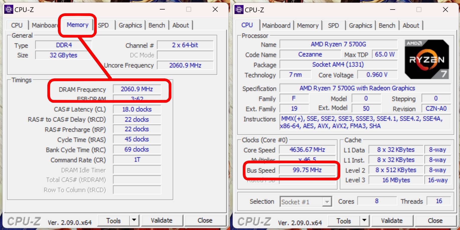The image size is (460, 230).
Task: Click Close button in left CPU-Z window
Action: point(205,220)
